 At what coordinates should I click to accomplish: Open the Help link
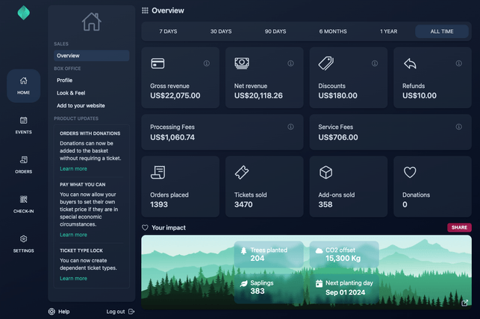click(x=59, y=312)
